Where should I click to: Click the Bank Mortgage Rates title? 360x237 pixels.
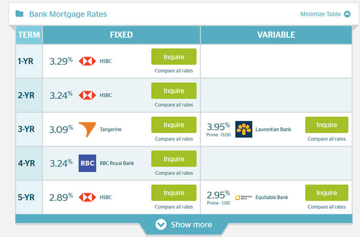click(68, 14)
